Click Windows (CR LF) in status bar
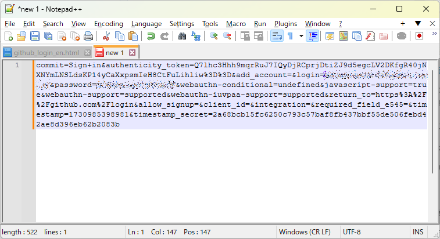 (305, 232)
